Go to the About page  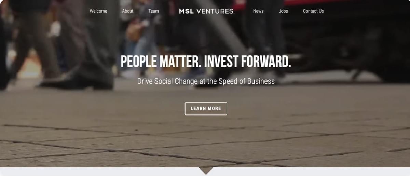coord(127,11)
